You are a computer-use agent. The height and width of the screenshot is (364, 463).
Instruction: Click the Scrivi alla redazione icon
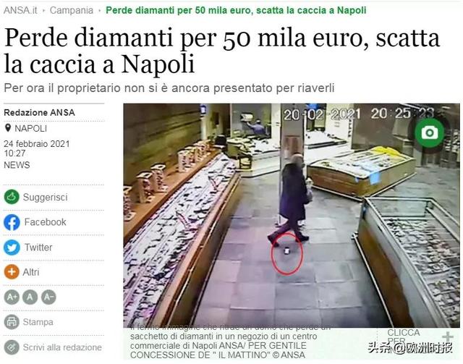click(x=12, y=347)
